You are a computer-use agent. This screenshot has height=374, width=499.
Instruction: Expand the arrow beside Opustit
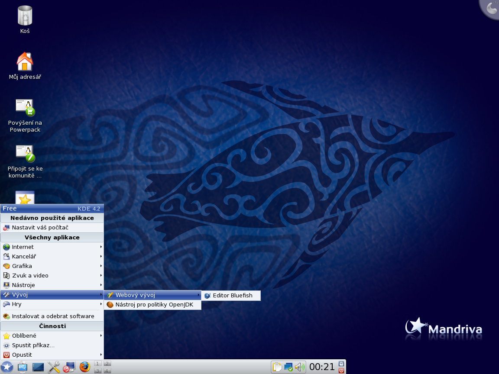[x=101, y=355]
